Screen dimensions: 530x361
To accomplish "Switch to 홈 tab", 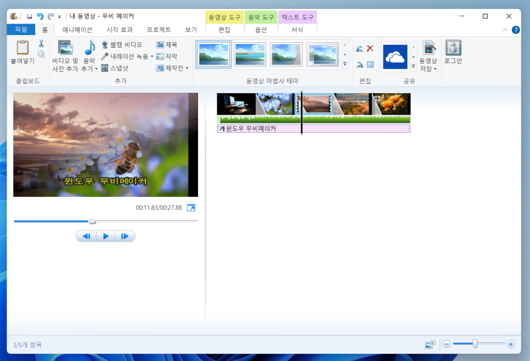I will (x=44, y=30).
